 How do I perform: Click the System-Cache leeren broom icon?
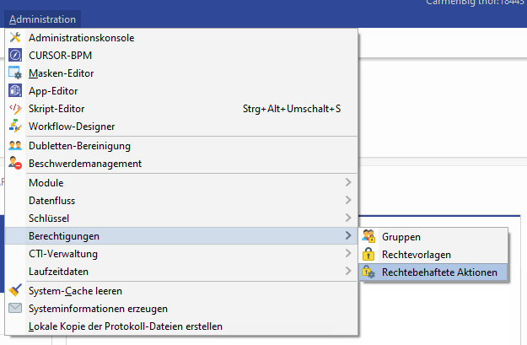[x=14, y=290]
